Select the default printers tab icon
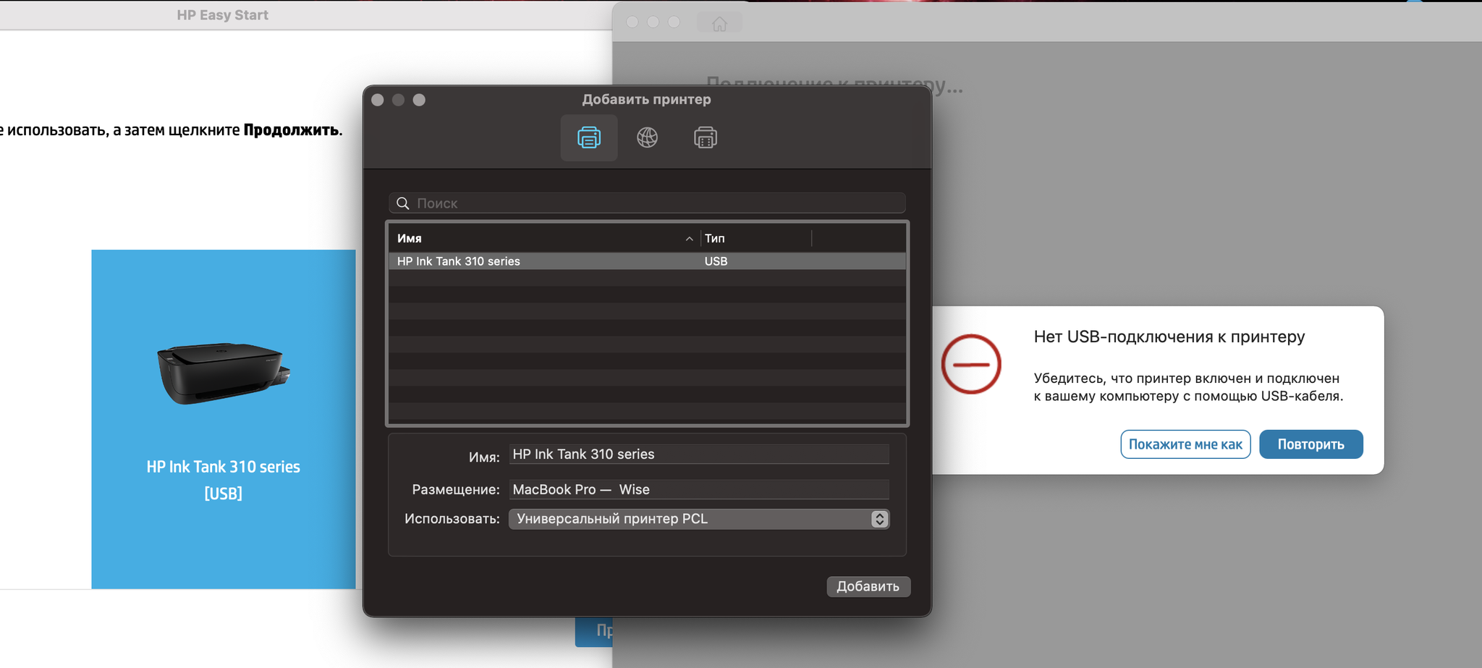The width and height of the screenshot is (1482, 668). tap(588, 138)
